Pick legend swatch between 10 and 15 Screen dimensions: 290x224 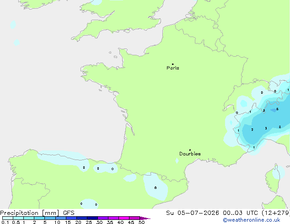[x=61, y=218]
